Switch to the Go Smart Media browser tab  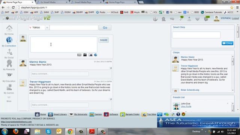point(52,2)
